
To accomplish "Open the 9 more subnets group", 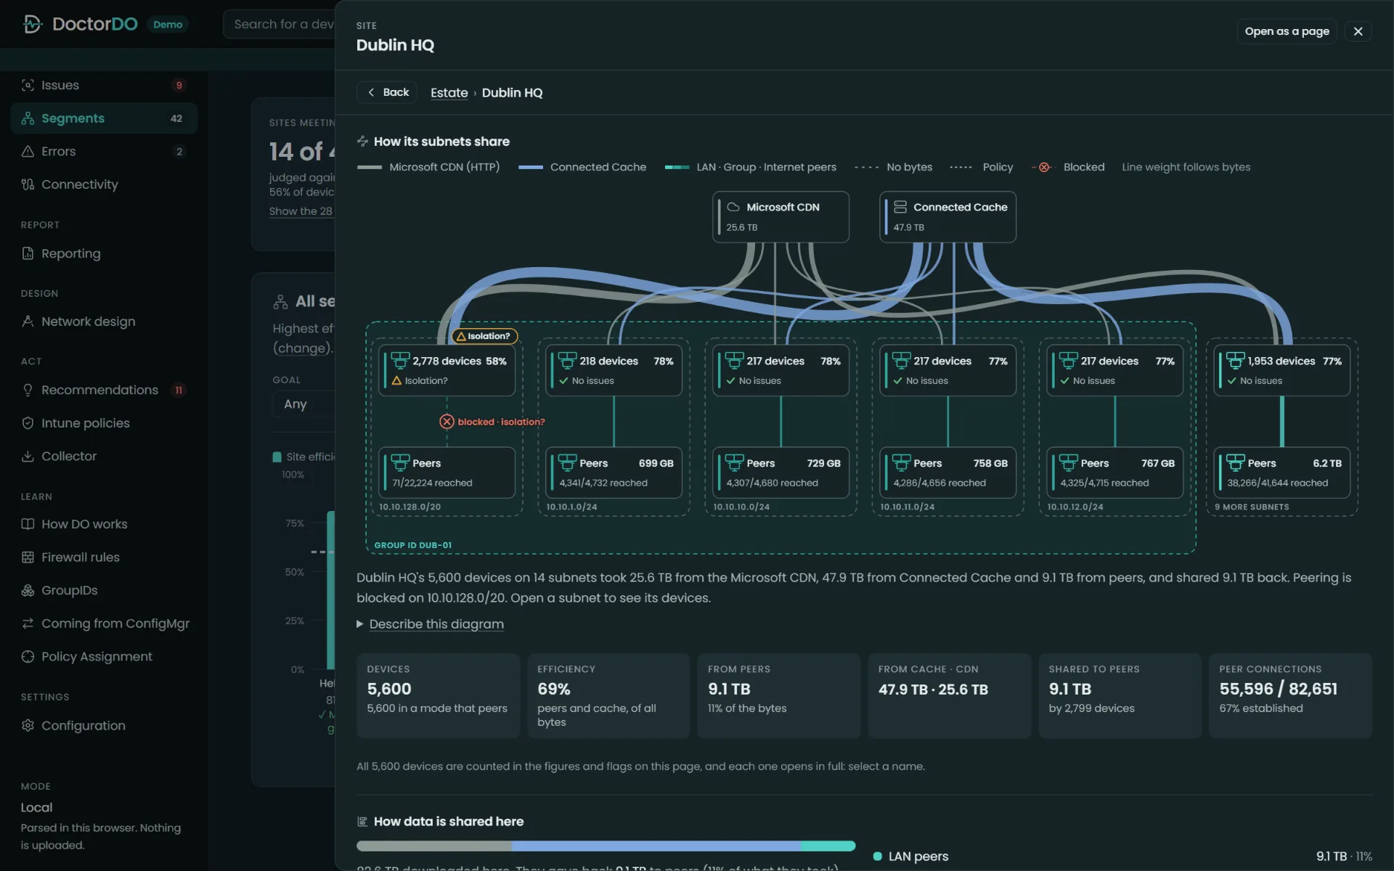I will tap(1281, 428).
